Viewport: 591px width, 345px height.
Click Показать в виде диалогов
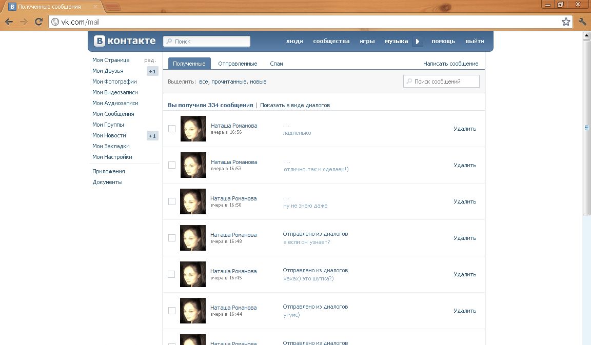tap(295, 105)
